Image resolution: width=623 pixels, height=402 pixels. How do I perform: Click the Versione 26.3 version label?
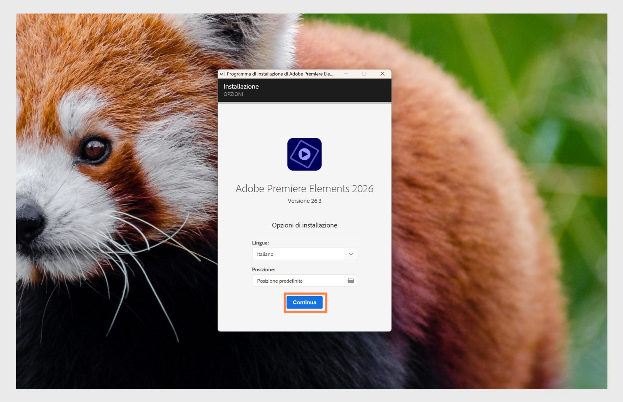[304, 201]
